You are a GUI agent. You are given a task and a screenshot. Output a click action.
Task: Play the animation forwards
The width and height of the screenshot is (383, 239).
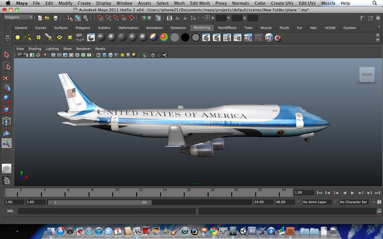(352, 193)
